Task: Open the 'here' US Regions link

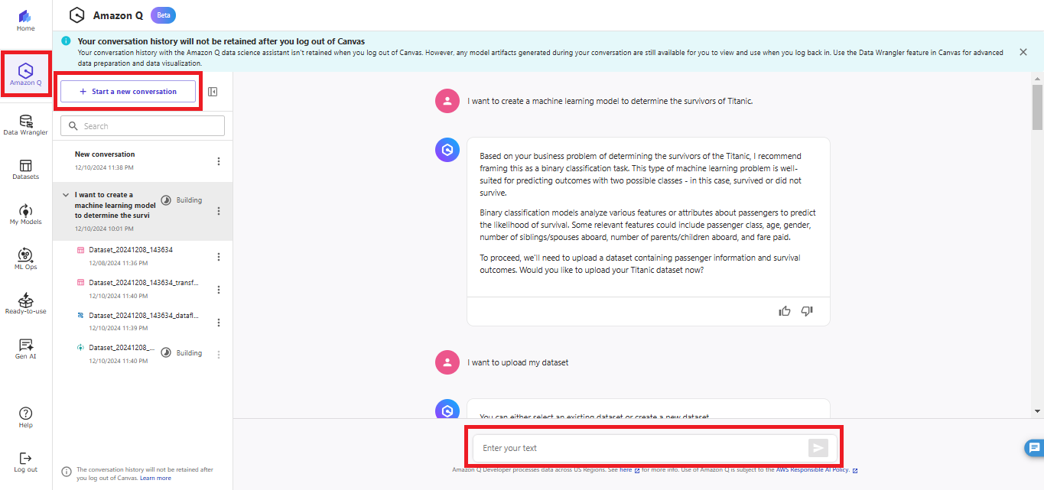Action: pyautogui.click(x=626, y=470)
